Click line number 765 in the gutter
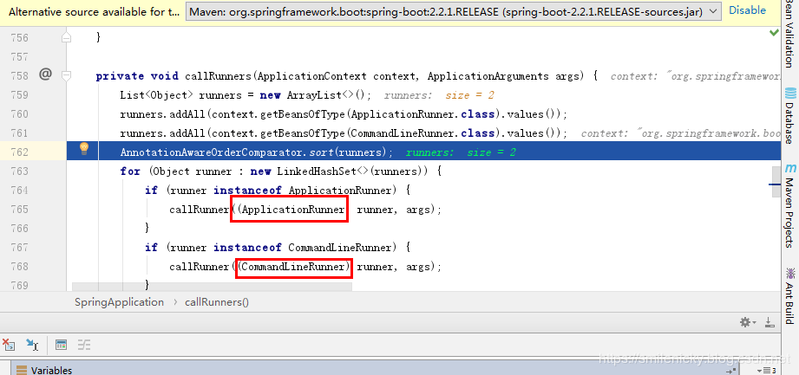This screenshot has height=375, width=799. pos(19,209)
